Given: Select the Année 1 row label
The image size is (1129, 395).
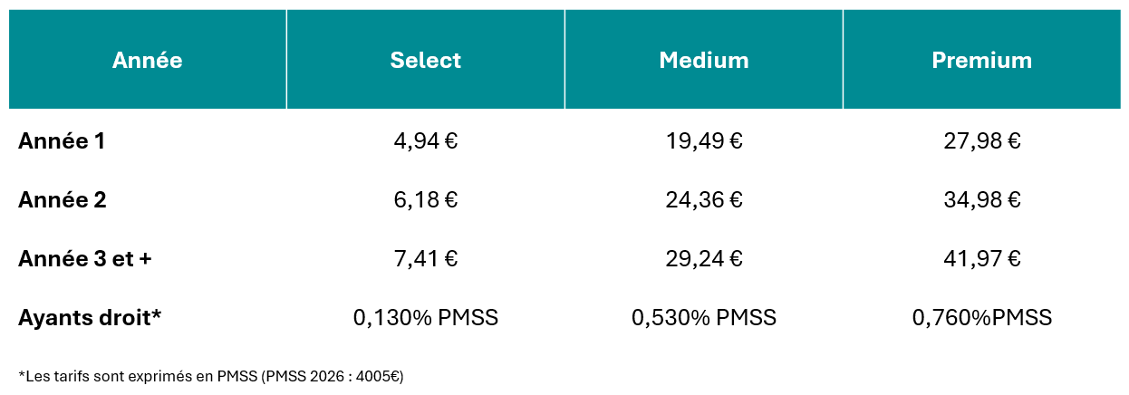Looking at the screenshot, I should 62,141.
